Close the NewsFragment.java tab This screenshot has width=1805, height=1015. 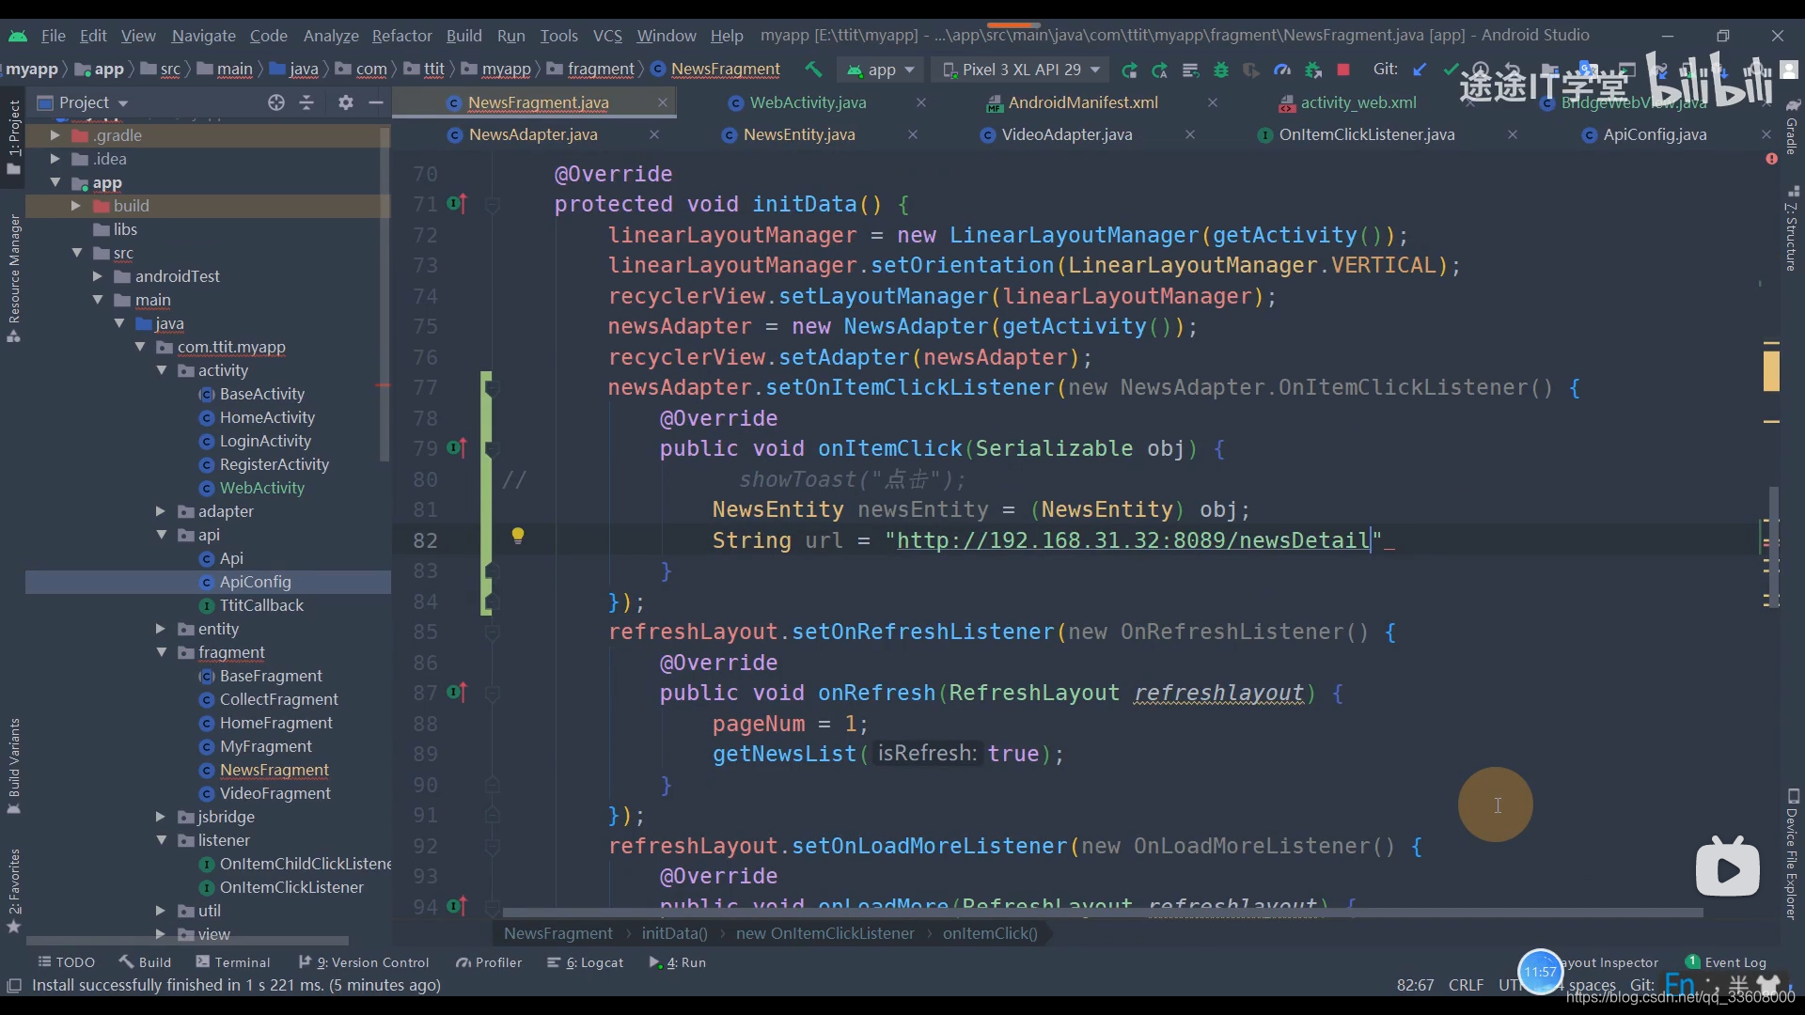coord(663,102)
